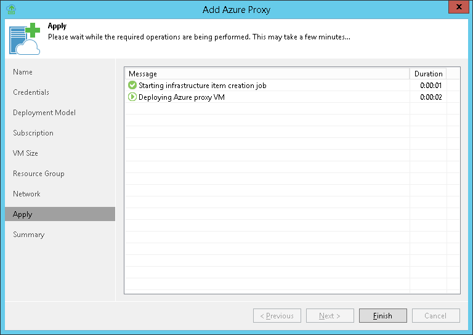Click the Veeam icon in the title bar
Image resolution: width=473 pixels, height=335 pixels.
(10, 9)
